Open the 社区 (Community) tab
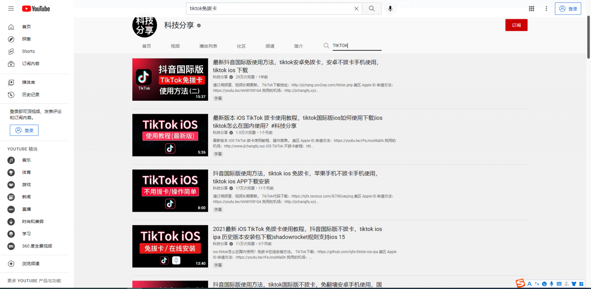 pyautogui.click(x=241, y=46)
